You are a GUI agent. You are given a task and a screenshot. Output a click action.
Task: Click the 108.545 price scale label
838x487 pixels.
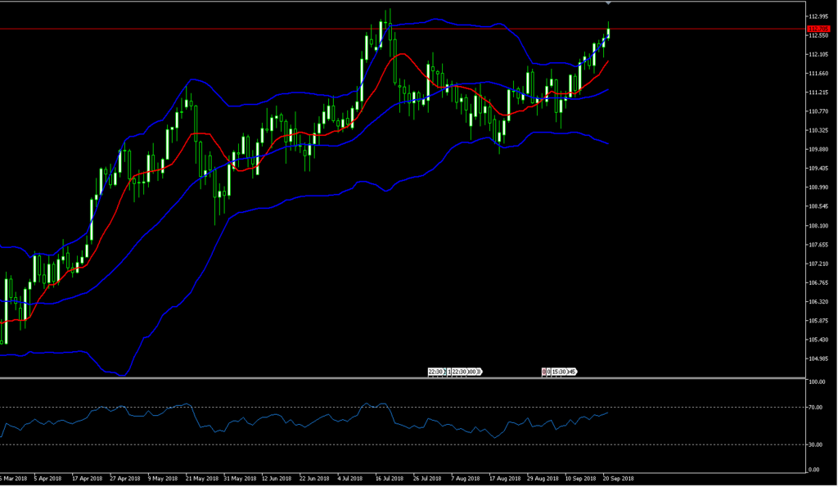pos(818,206)
